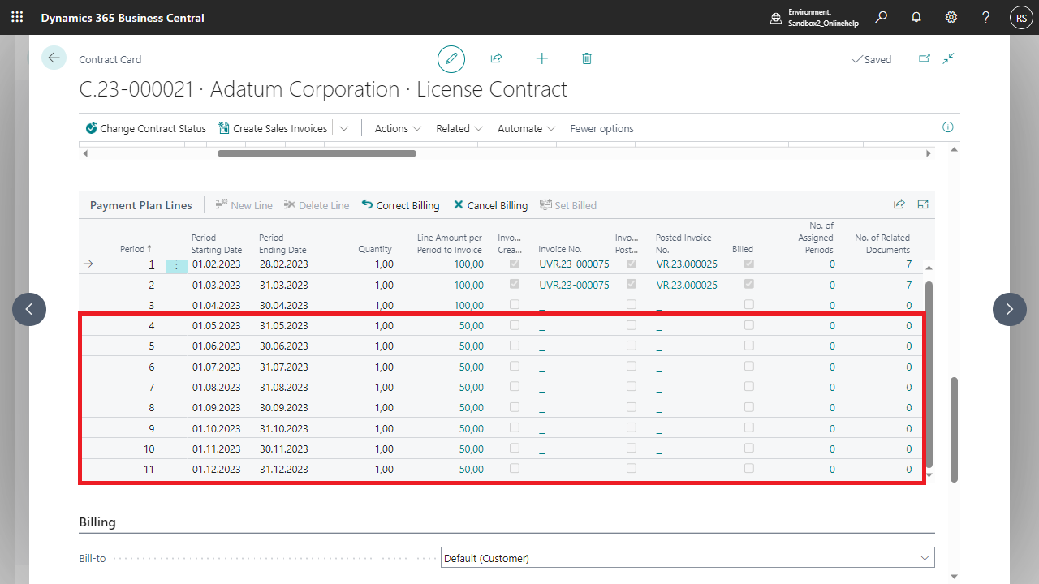The image size is (1039, 584).
Task: Open the search magnifier icon
Action: click(882, 17)
